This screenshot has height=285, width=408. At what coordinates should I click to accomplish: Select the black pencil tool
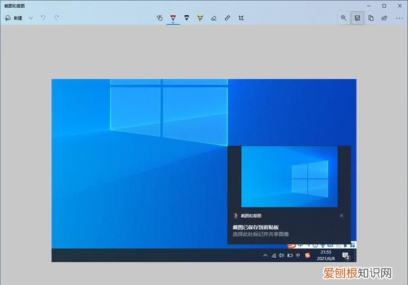point(187,18)
